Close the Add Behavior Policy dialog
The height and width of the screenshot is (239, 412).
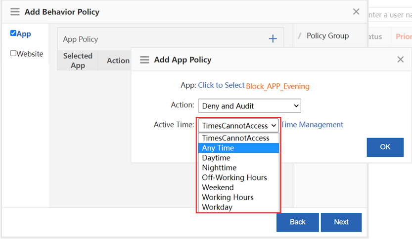(x=356, y=12)
